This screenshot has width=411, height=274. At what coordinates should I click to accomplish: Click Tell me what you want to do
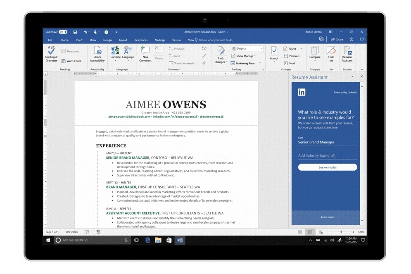pos(215,40)
